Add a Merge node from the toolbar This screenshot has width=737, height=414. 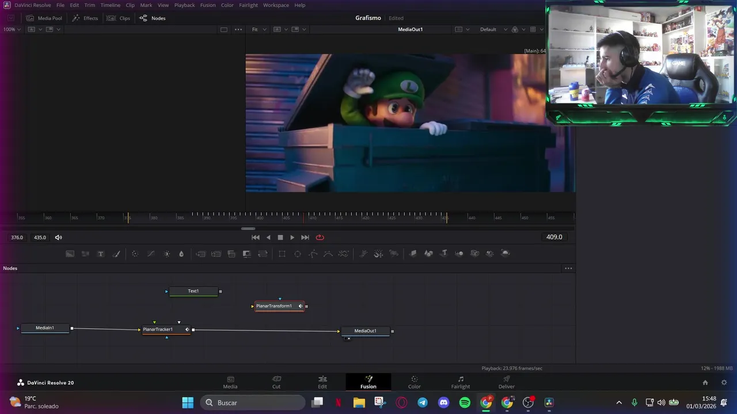200,254
